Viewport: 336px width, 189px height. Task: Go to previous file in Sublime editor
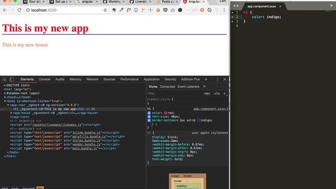pos(234,6)
